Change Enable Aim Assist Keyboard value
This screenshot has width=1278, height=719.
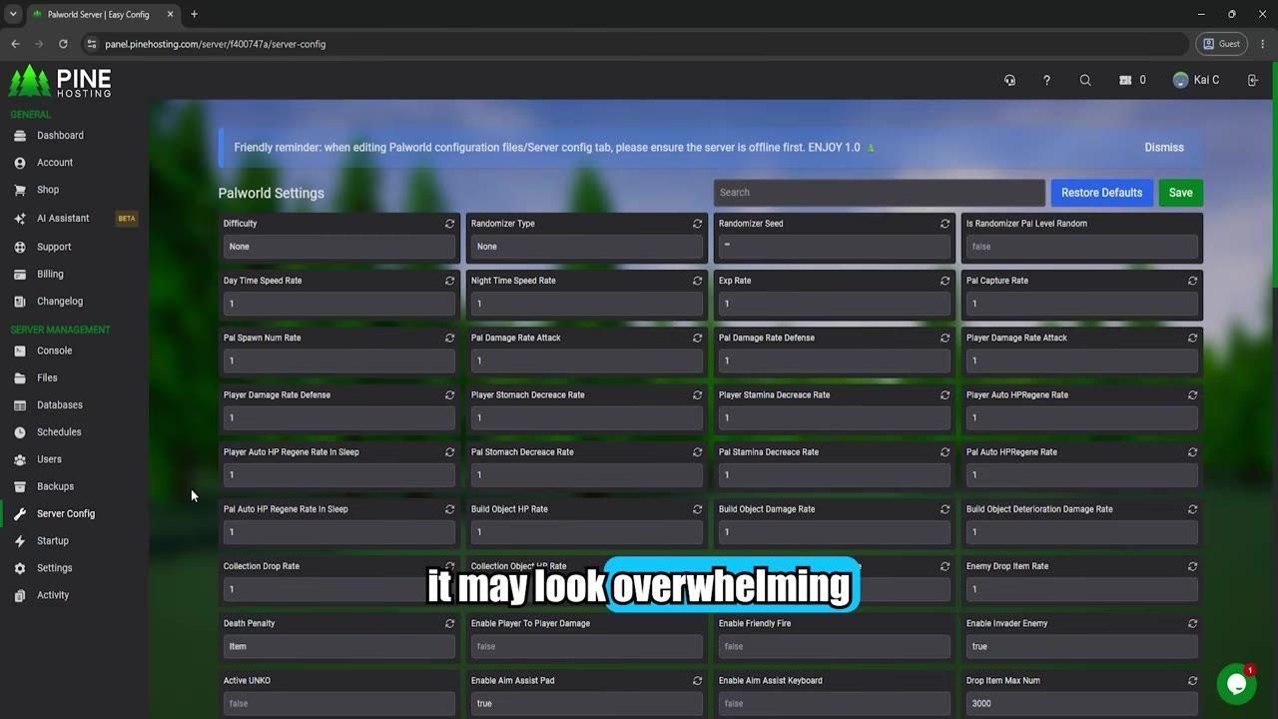click(835, 703)
